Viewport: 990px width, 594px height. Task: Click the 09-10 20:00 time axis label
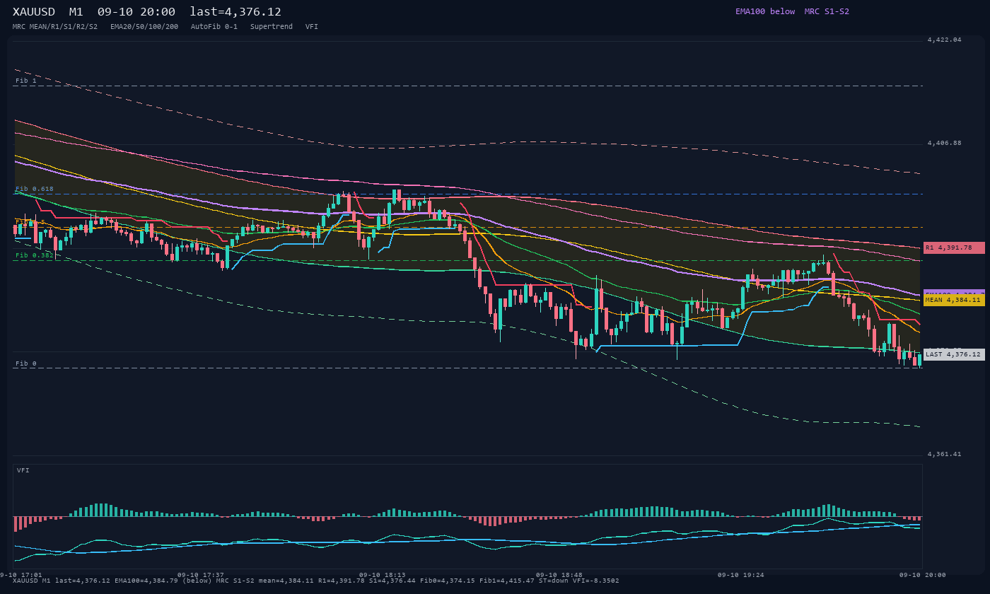(x=923, y=575)
